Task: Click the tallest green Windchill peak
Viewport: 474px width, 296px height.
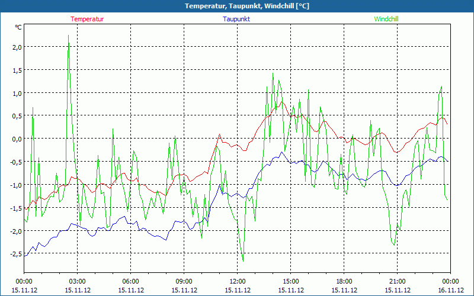Action: tap(69, 36)
